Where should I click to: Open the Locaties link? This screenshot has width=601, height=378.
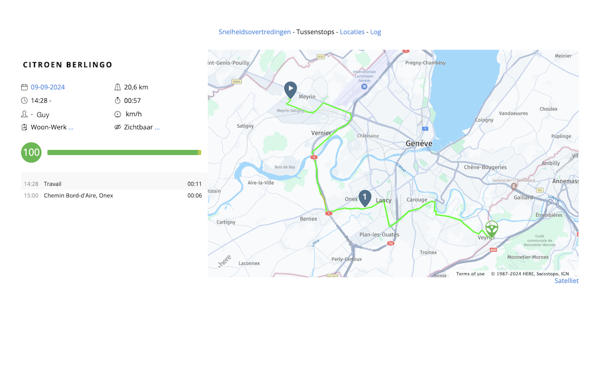[x=352, y=32]
